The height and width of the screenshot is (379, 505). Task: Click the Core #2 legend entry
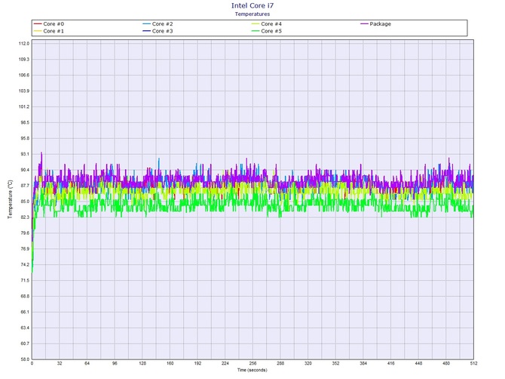(158, 24)
